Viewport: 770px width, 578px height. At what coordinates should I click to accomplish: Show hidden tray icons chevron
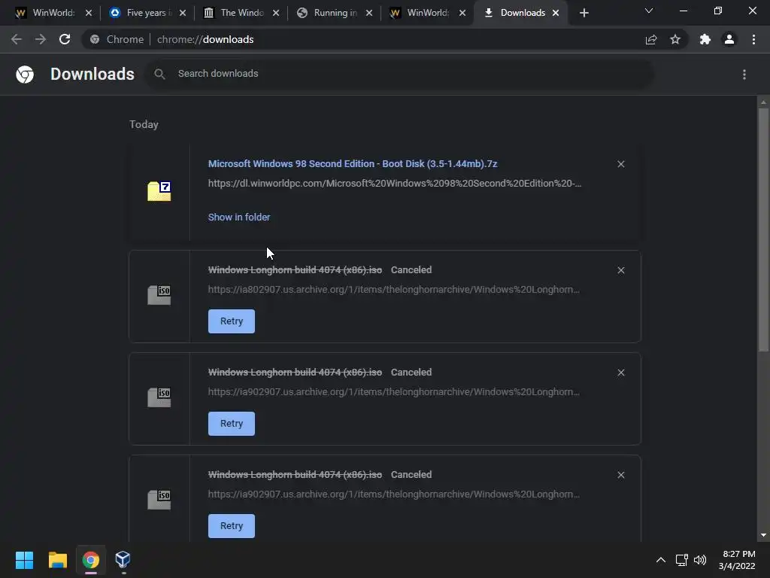coord(661,560)
